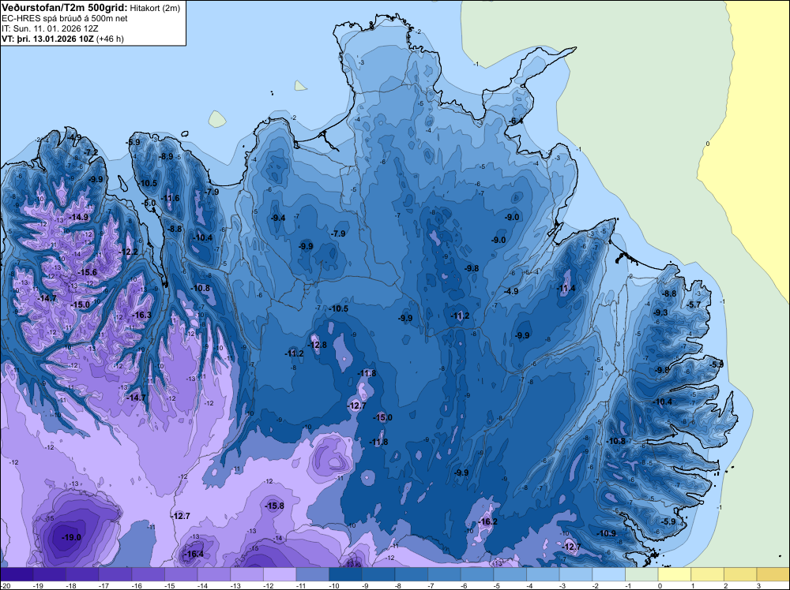Viewport: 790px width, 590px height.
Task: Click the '-15.8' temperature label
Action: [x=275, y=506]
